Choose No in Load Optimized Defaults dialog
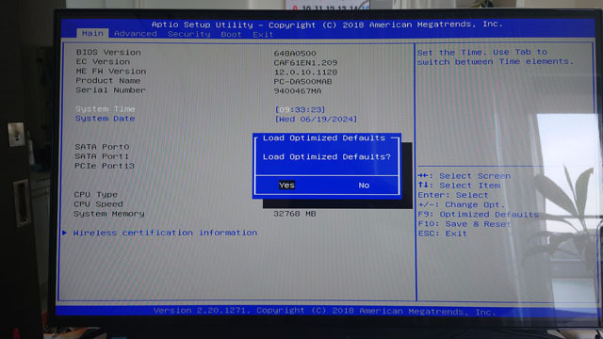 pos(364,186)
